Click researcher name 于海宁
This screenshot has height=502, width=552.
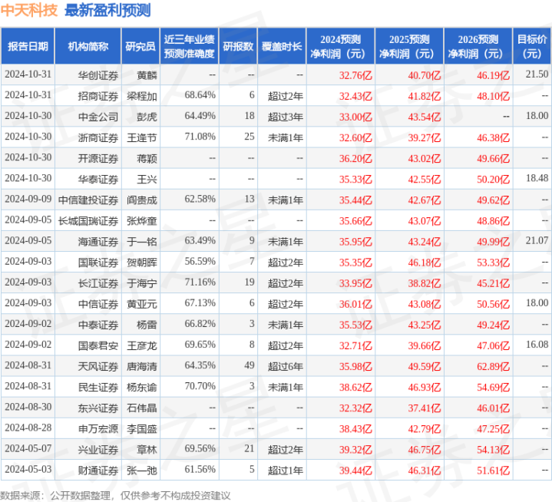pos(142,282)
